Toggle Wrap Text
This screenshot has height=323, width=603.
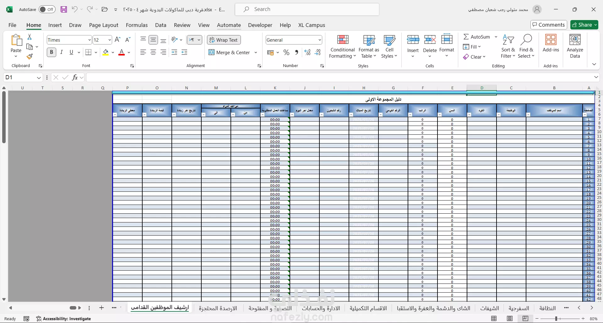click(224, 40)
